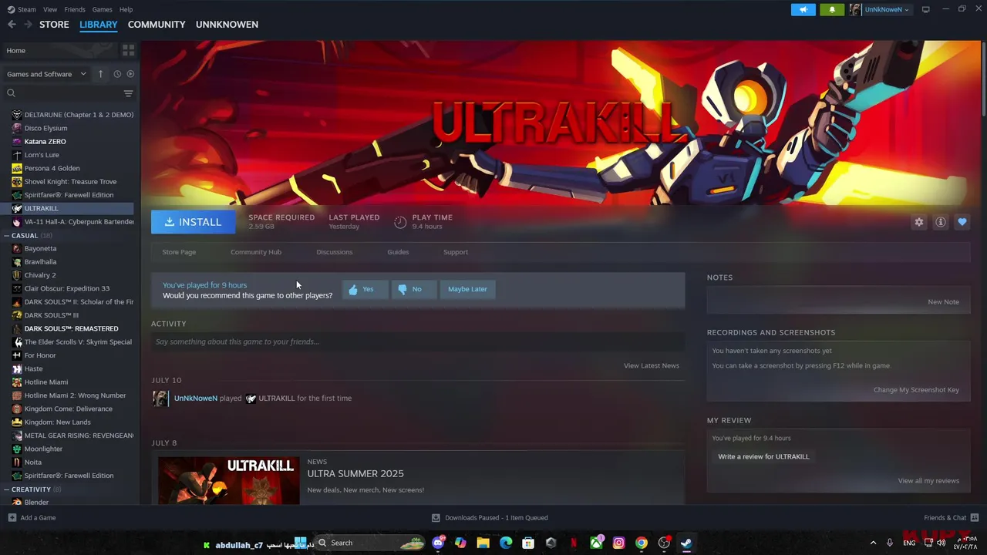Image resolution: width=987 pixels, height=555 pixels.
Task: Open Instagram from the taskbar
Action: (618, 543)
